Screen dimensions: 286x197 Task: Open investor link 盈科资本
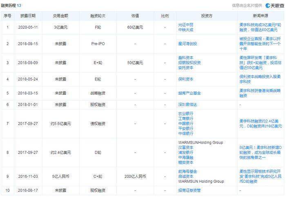coord(185,58)
